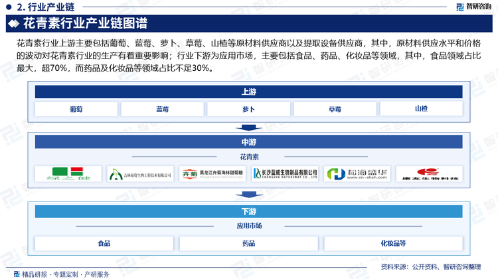Image resolution: width=498 pixels, height=279 pixels.
Task: Click the diamond icon before 花青素行业产业链图谱
Action: [14, 23]
